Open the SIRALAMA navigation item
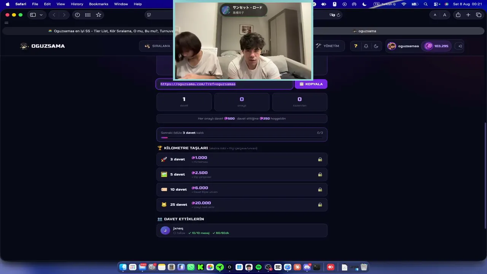487x274 pixels. click(158, 46)
